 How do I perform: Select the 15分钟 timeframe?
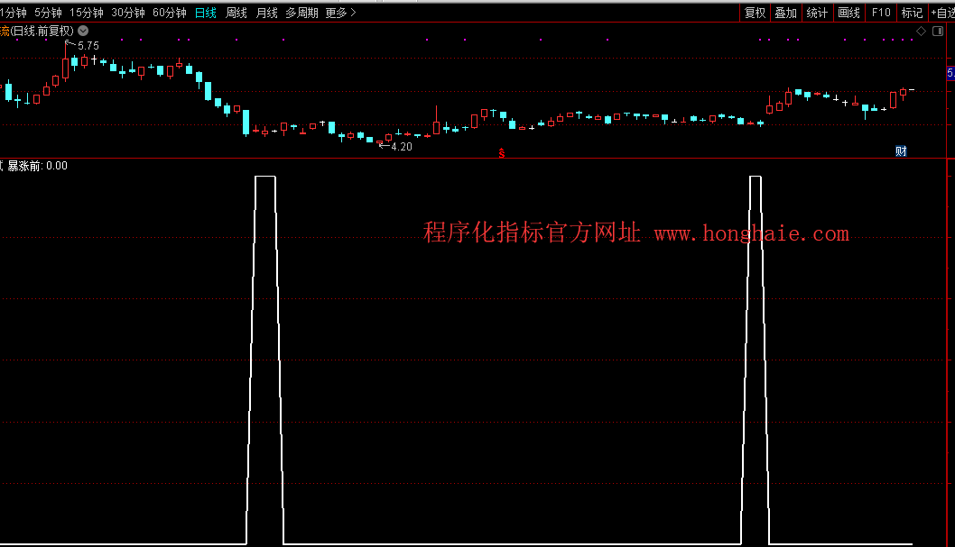[87, 13]
